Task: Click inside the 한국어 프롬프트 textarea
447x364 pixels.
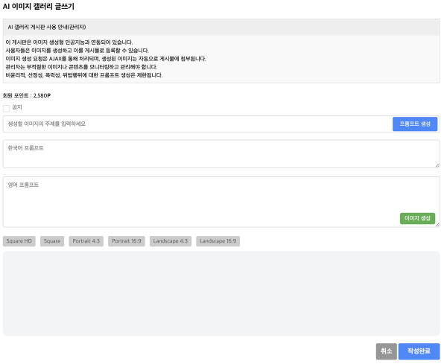Action: coord(221,154)
